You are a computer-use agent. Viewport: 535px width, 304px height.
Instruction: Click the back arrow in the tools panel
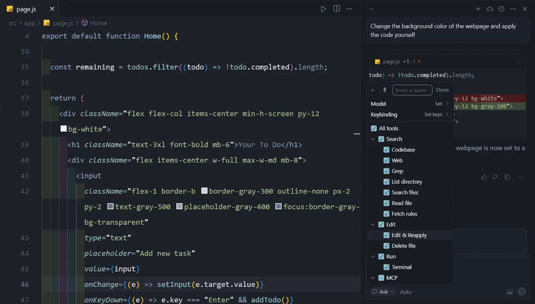[373, 90]
